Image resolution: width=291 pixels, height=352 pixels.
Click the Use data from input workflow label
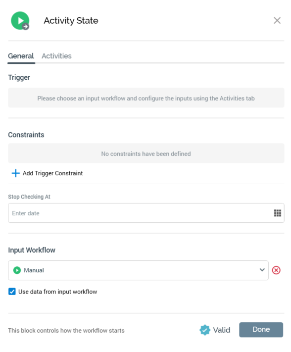click(x=58, y=292)
